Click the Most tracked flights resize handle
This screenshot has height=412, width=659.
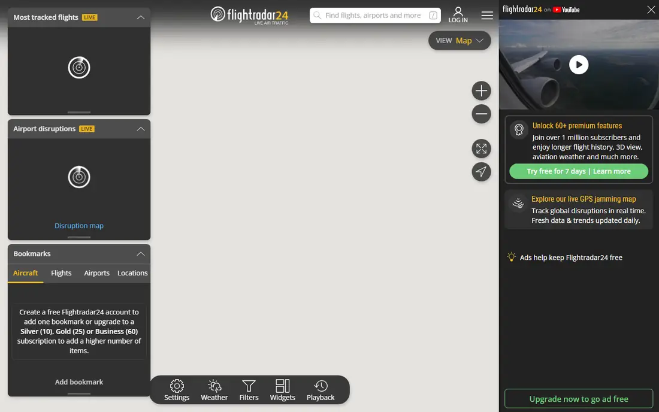[x=79, y=113]
